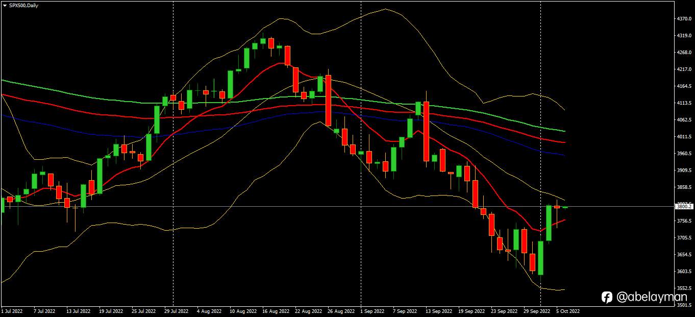Image resolution: width=695 pixels, height=317 pixels.
Task: Click the 26 Aug 2022 date label
Action: (341, 310)
